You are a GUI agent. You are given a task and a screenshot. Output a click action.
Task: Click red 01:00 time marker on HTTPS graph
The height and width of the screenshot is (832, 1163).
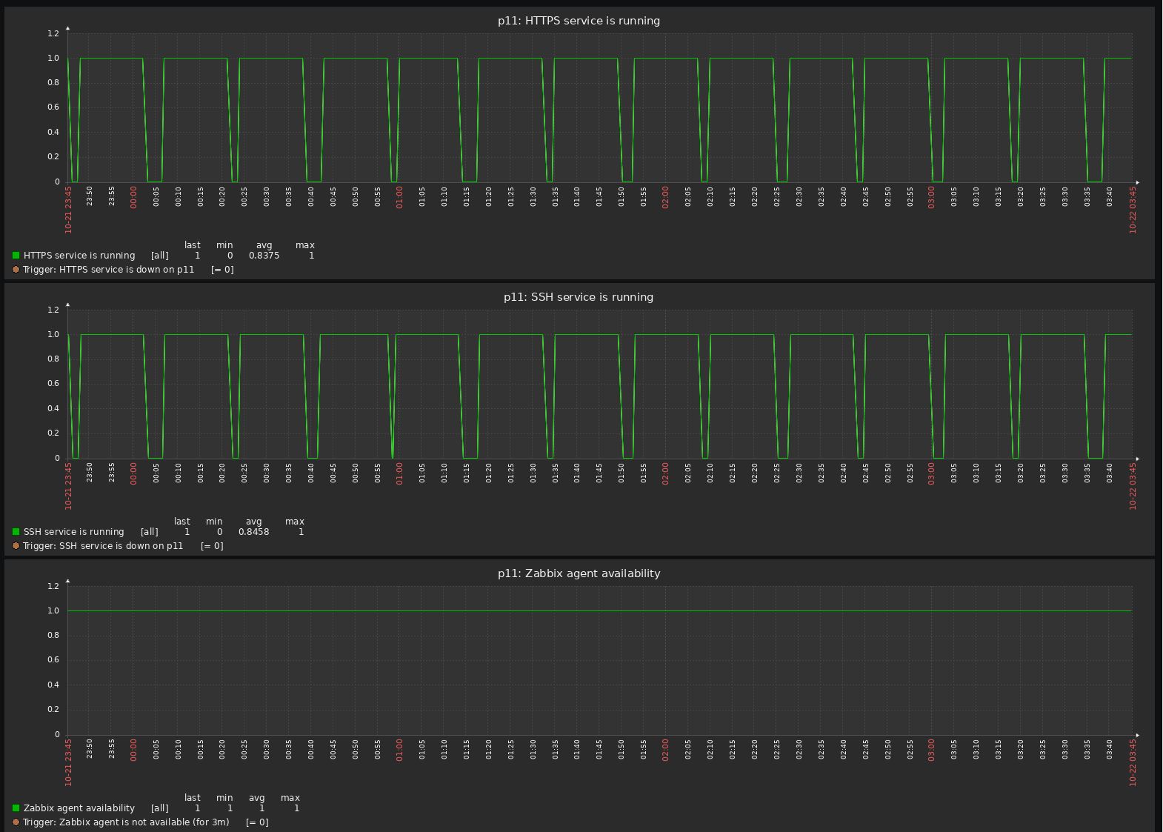(399, 198)
